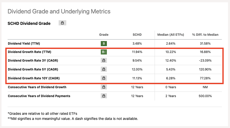Click the B- grade badge for Dividend Growth Rate TTM
Screen dimensions: 230x128
point(104,52)
